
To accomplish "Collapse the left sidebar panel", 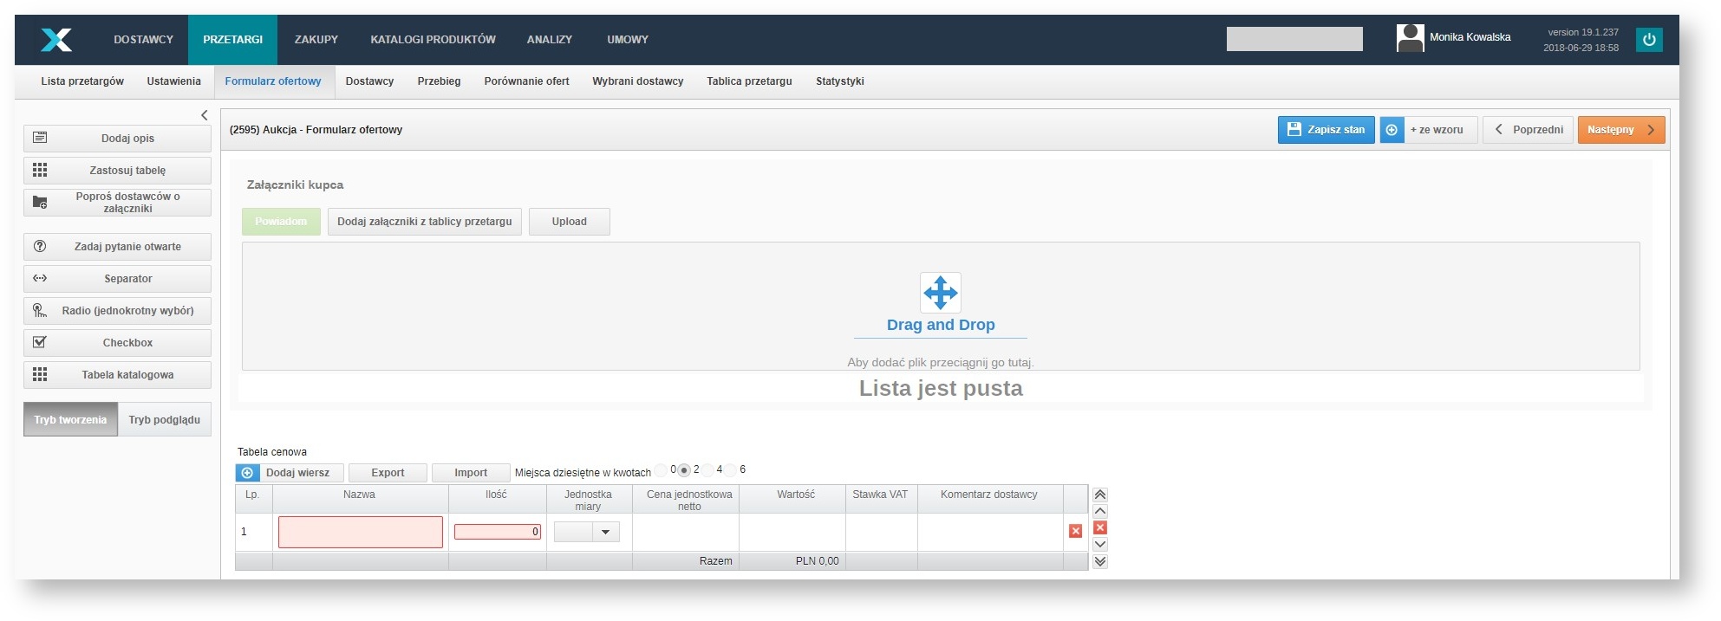I will coord(204,115).
